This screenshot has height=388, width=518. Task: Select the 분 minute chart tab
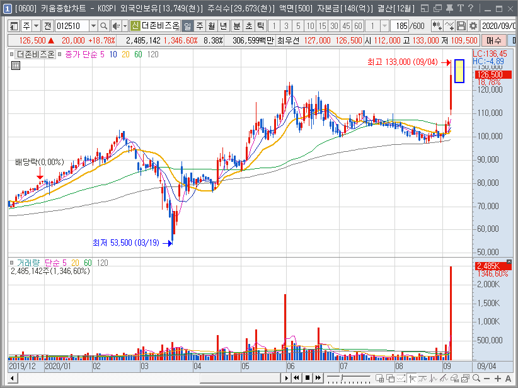pyautogui.click(x=237, y=26)
